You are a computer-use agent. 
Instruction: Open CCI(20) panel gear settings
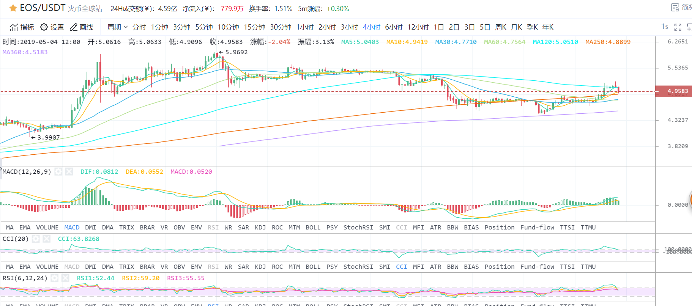(36, 239)
